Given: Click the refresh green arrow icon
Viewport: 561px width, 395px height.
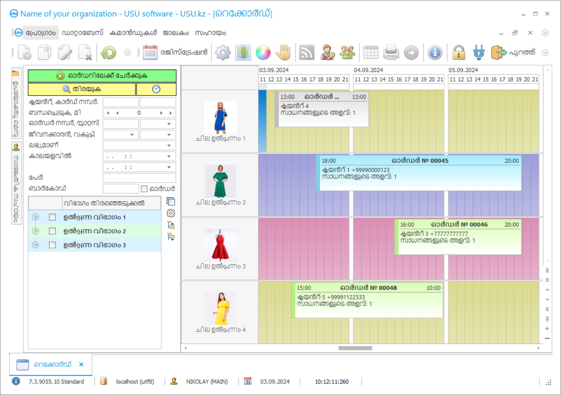Looking at the screenshot, I should tap(109, 53).
